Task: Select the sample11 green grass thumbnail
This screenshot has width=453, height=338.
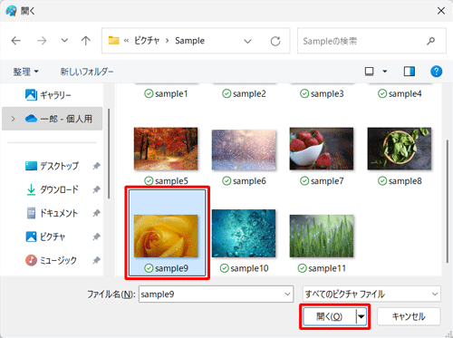Action: (322, 236)
